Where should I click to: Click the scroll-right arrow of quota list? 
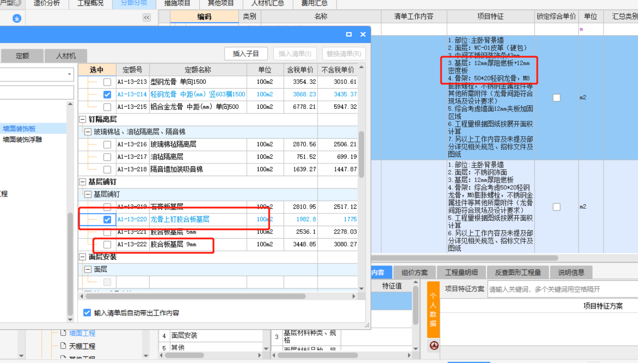point(353,296)
